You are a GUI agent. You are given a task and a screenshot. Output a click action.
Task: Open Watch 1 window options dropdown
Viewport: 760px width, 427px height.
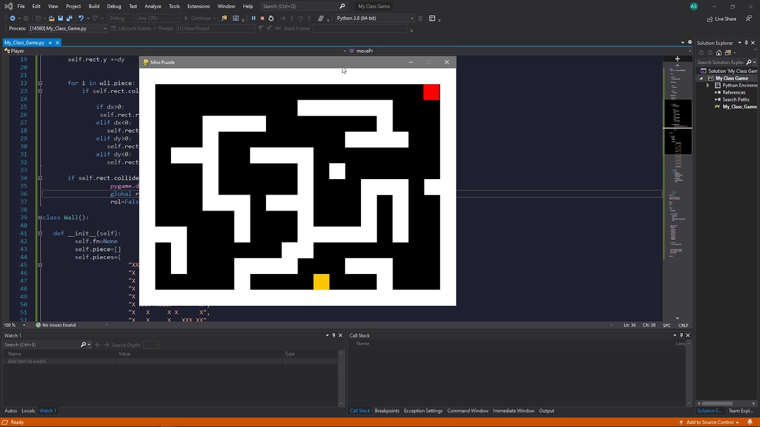(x=327, y=336)
